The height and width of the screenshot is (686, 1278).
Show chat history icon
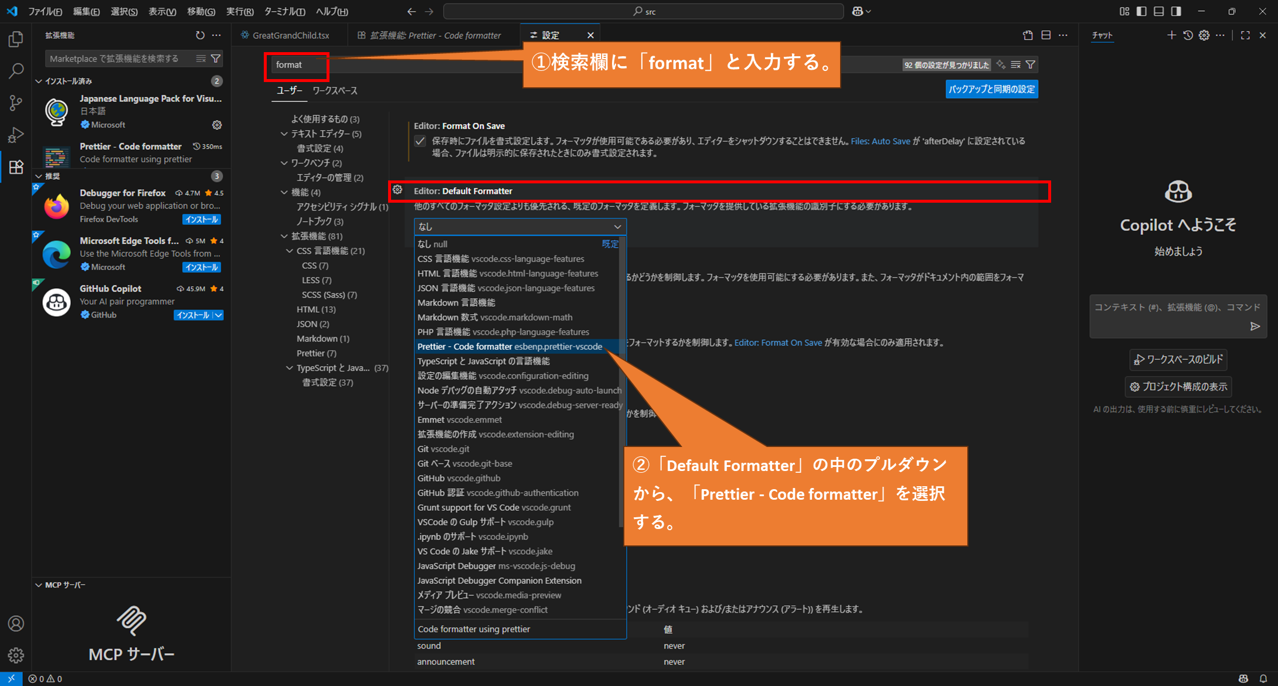point(1188,35)
